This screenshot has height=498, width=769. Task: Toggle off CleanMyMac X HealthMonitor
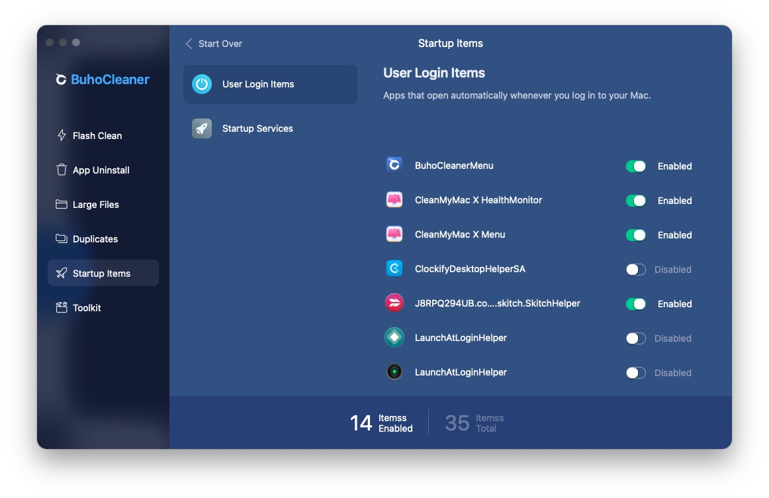635,201
